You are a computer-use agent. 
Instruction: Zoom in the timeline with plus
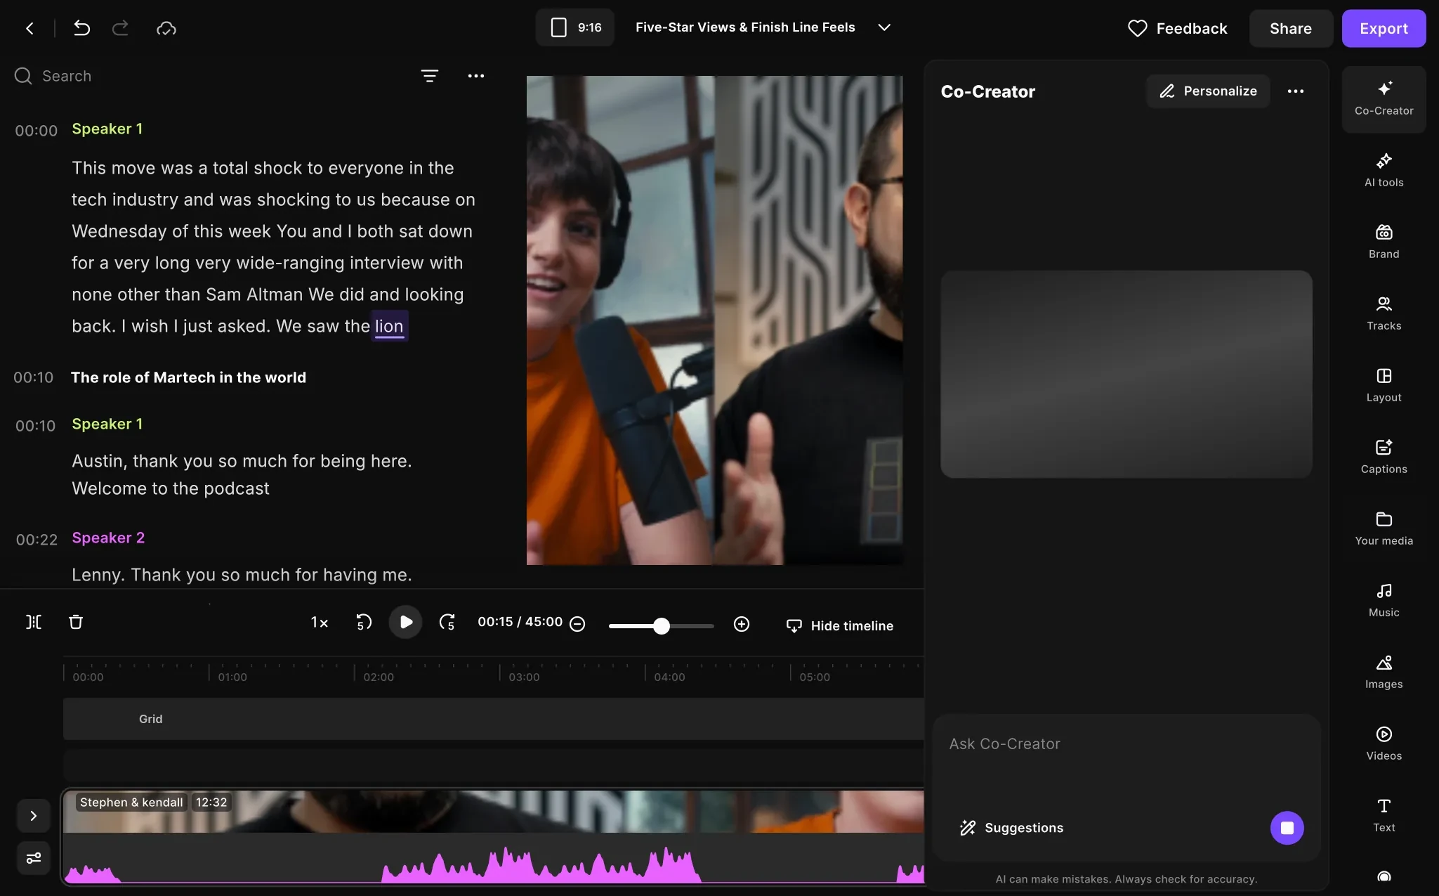pos(742,624)
